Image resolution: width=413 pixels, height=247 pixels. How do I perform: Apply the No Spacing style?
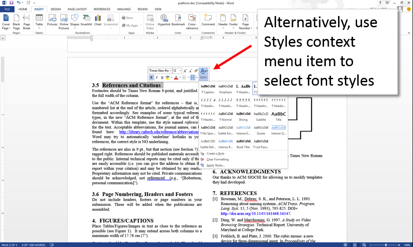coord(208,130)
